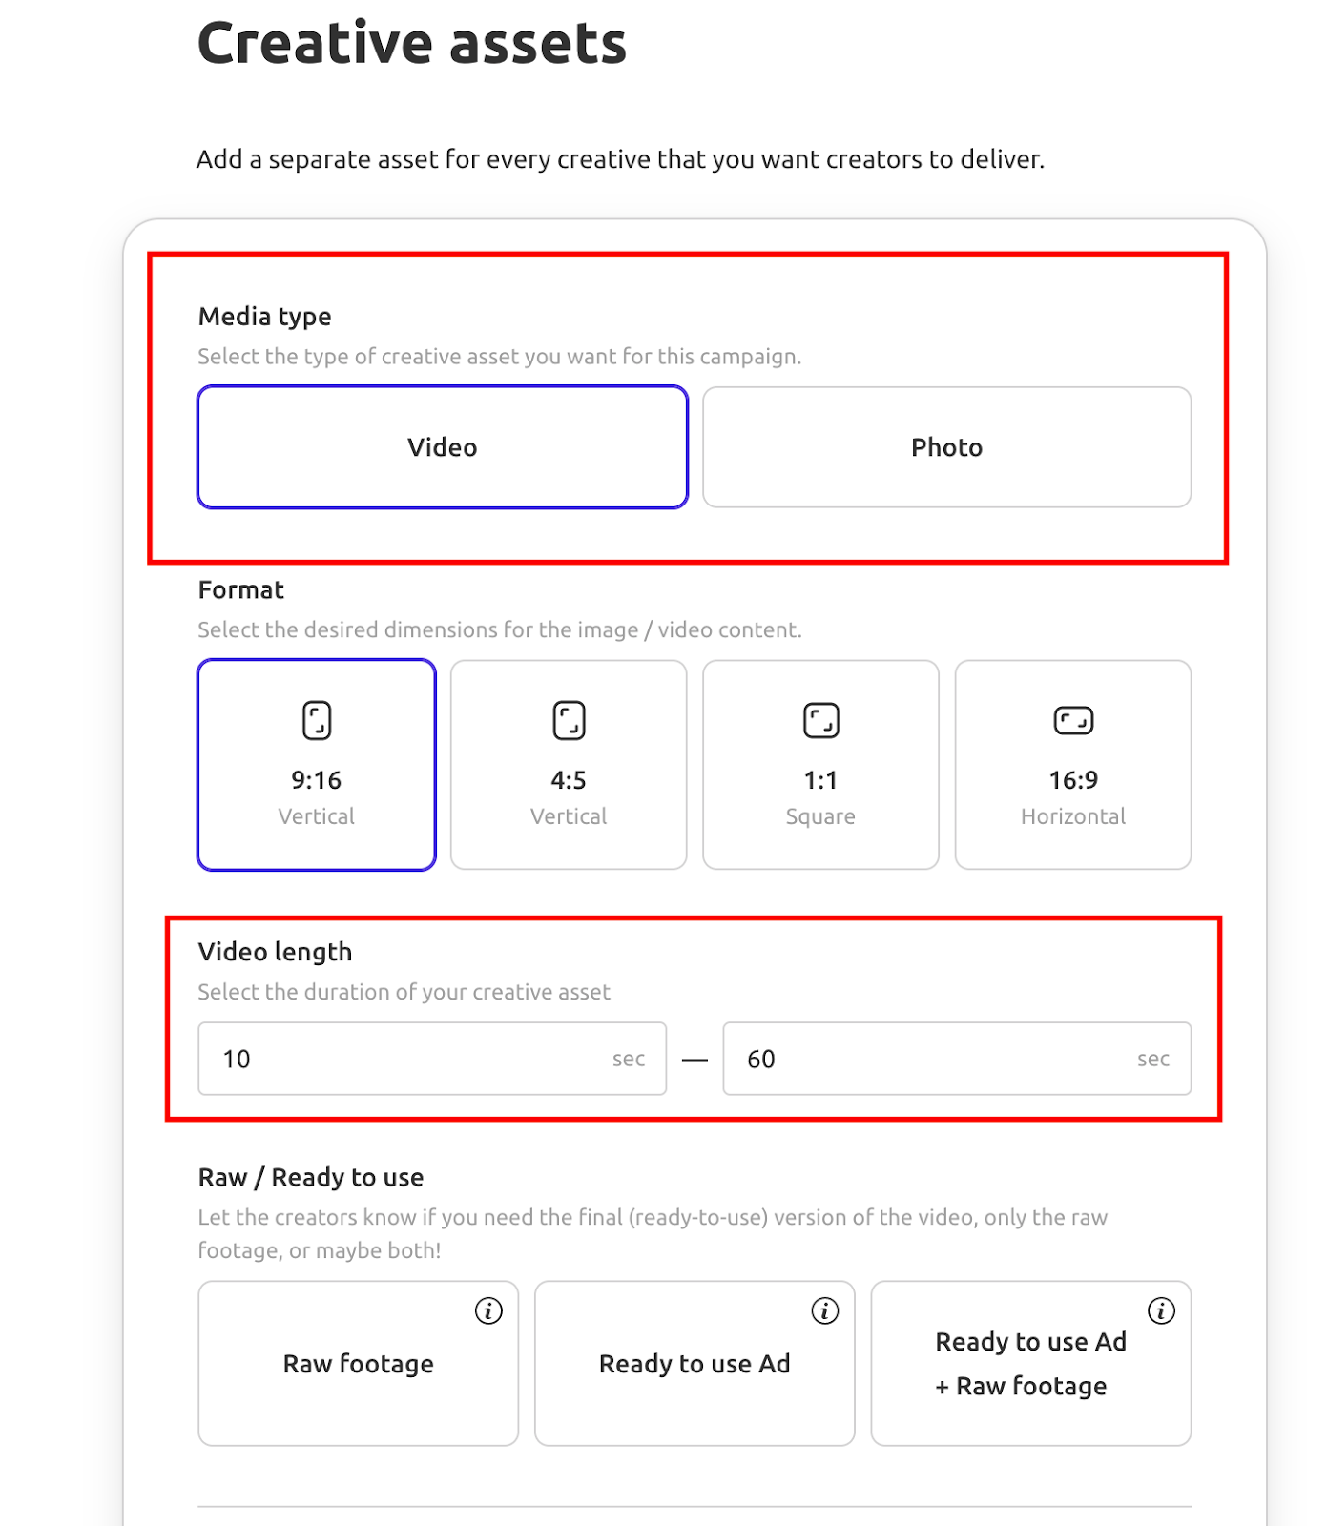The width and height of the screenshot is (1327, 1526).
Task: Open info icon on Raw footage card
Action: click(488, 1310)
